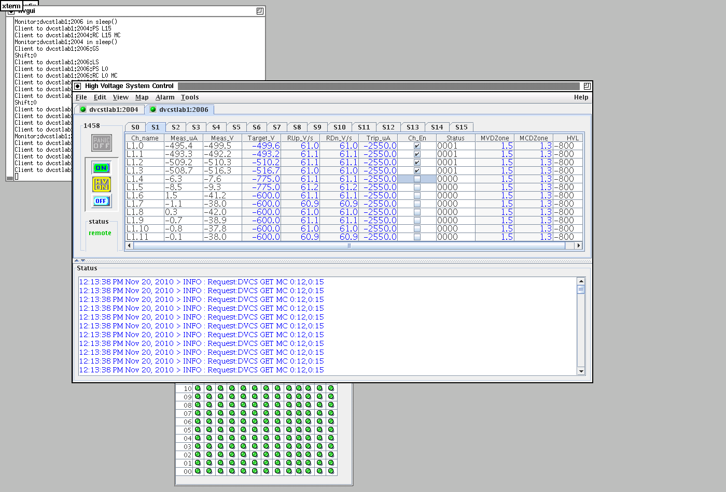This screenshot has width=726, height=492.
Task: Click the green 'remote' status label
Action: click(100, 233)
